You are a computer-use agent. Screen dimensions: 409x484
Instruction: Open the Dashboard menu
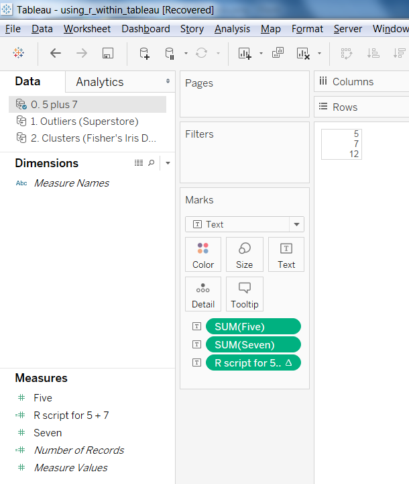pos(145,29)
